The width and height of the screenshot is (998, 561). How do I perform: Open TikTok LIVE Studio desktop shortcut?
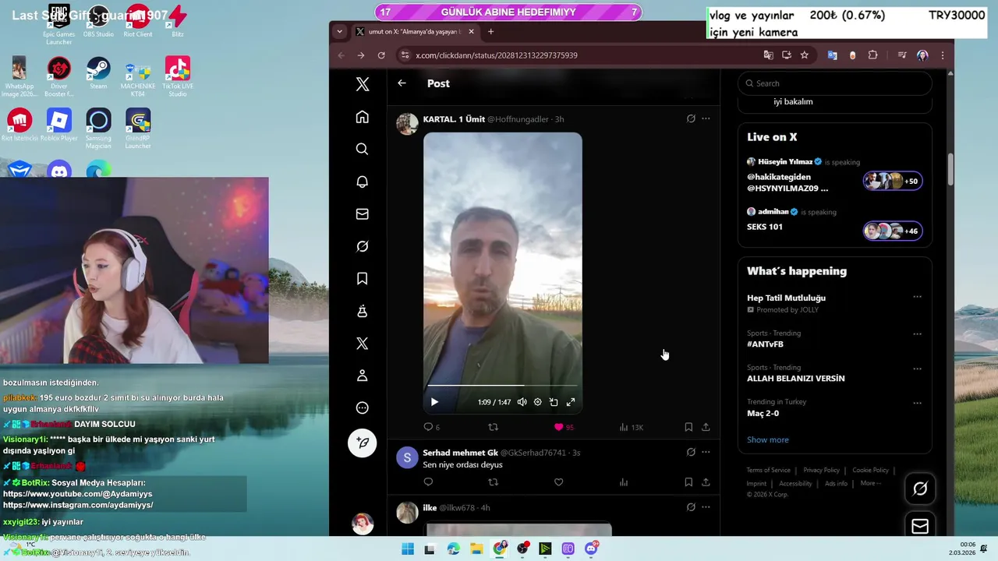pyautogui.click(x=178, y=76)
